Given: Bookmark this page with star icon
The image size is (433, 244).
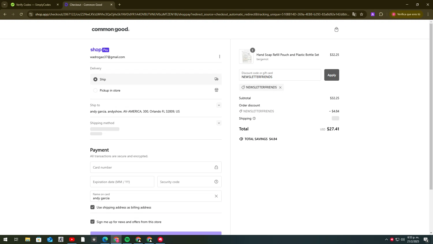Looking at the screenshot, I should pos(361,14).
